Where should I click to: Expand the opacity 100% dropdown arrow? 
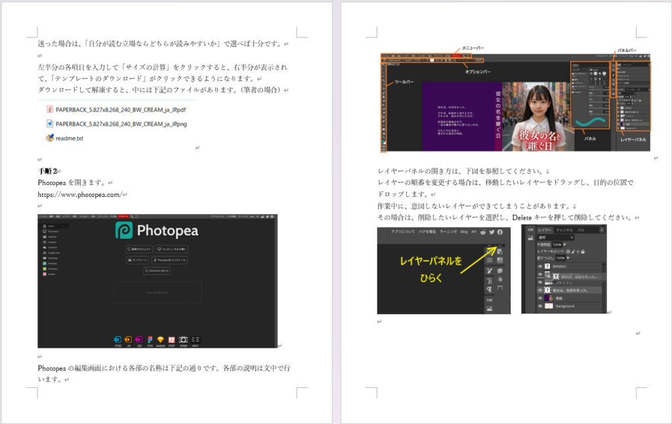click(x=566, y=244)
